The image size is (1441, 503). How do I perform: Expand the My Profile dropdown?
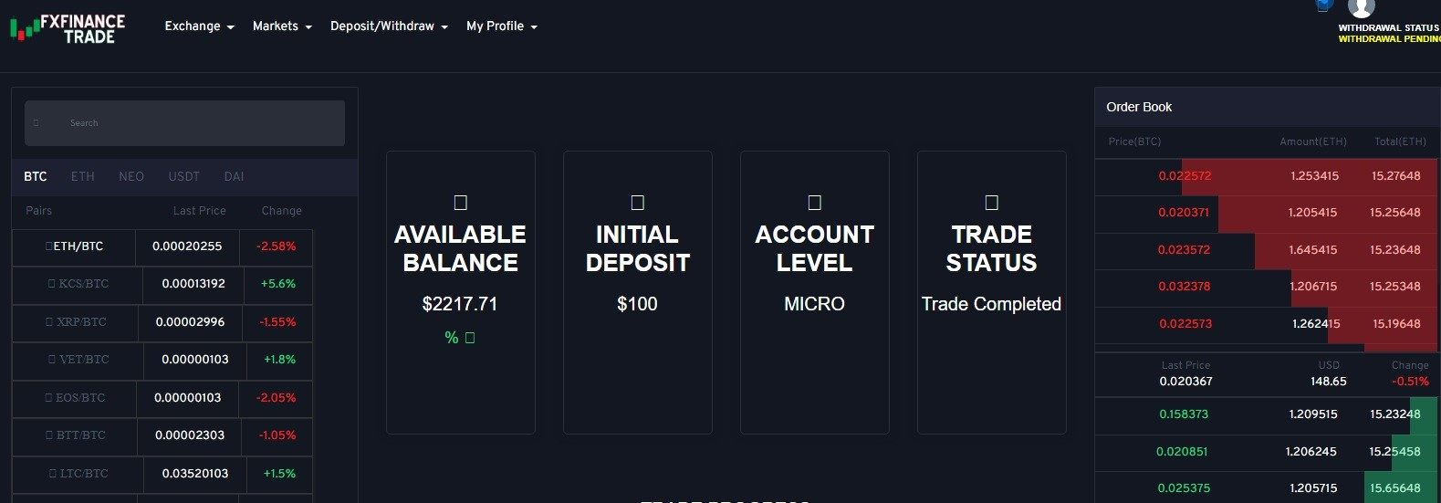501,26
